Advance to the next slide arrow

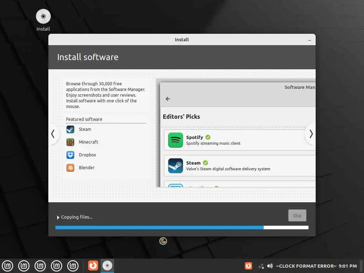click(x=311, y=134)
